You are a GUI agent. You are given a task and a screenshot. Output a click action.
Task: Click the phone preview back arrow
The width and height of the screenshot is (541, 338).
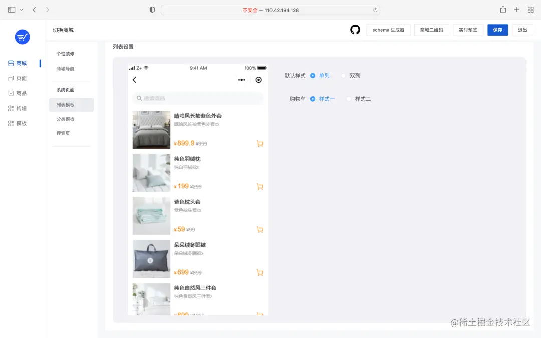(x=135, y=80)
